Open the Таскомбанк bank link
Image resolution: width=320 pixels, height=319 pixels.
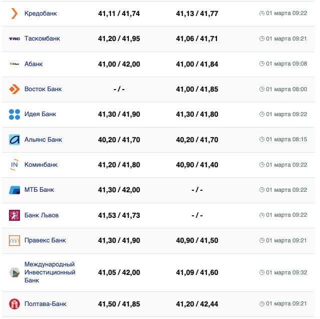(42, 39)
